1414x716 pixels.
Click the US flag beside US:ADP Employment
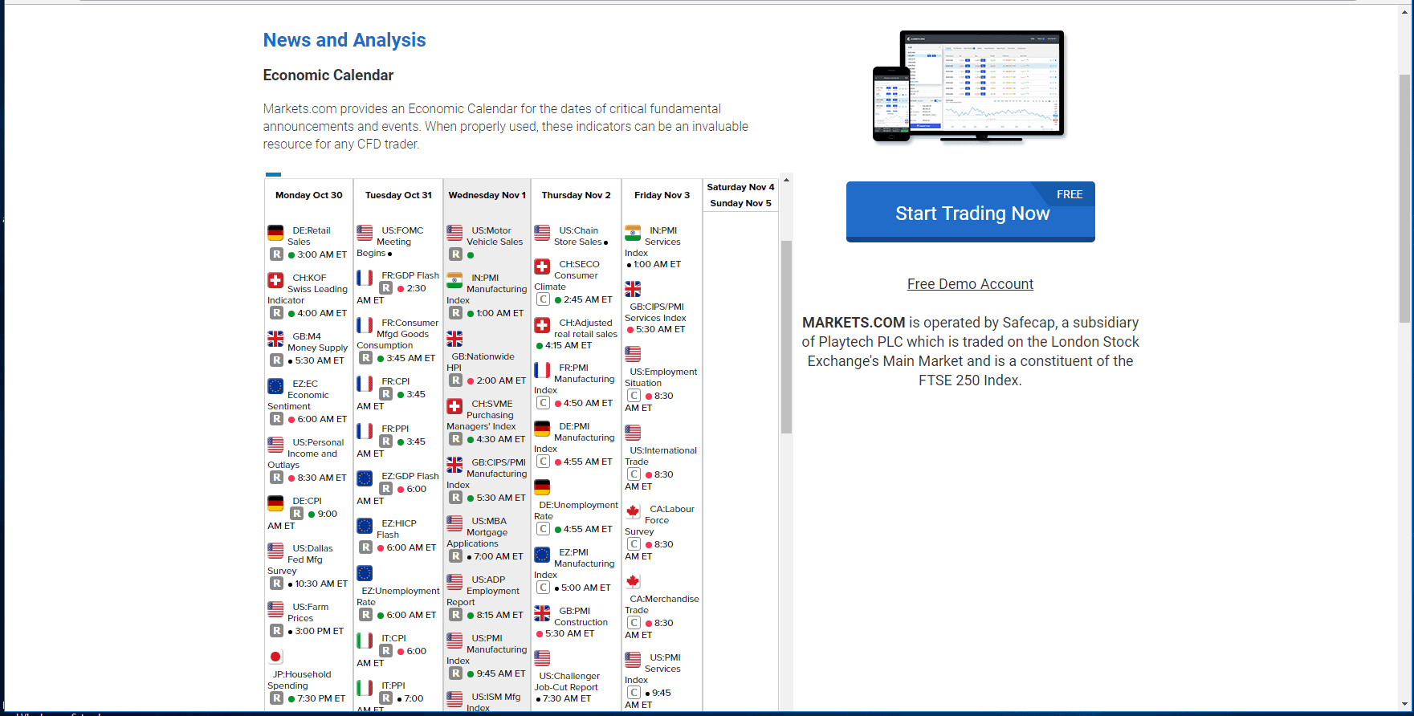[454, 582]
